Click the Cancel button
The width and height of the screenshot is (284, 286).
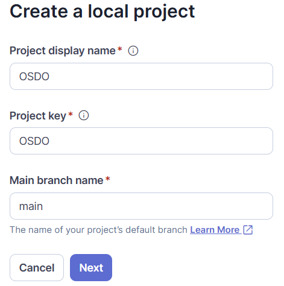[37, 267]
